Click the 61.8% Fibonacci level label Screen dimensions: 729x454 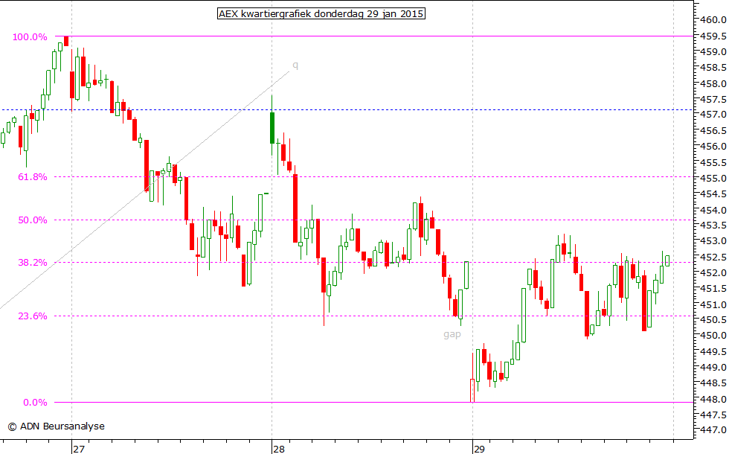coord(33,177)
